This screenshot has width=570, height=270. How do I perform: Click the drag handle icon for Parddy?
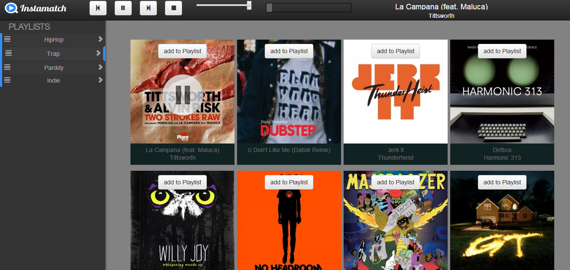pos(7,67)
